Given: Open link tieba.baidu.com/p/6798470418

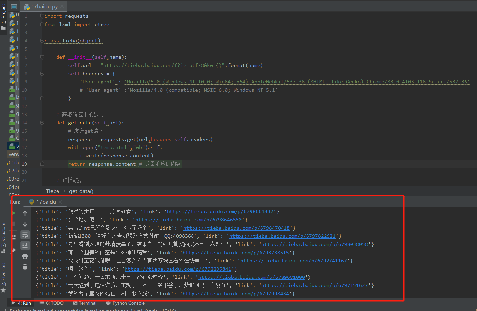Looking at the screenshot, I should click(237, 228).
